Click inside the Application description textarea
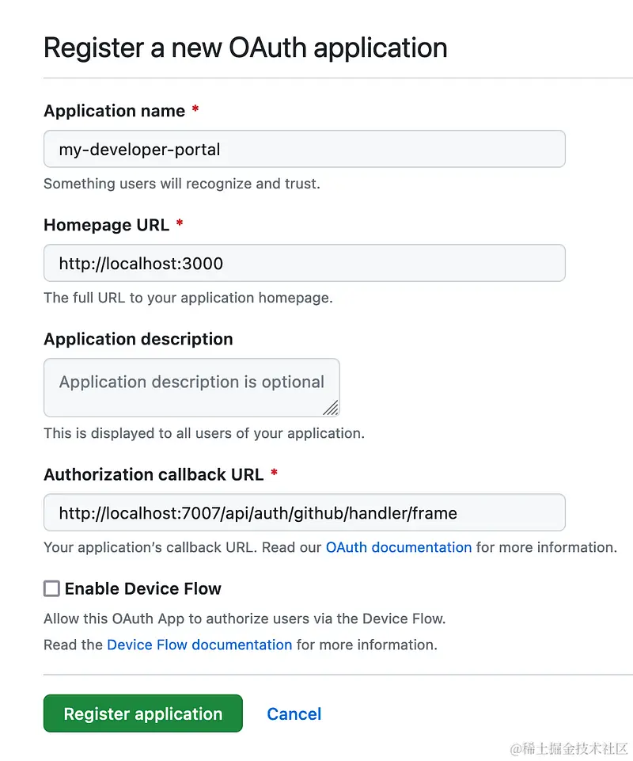Image resolution: width=633 pixels, height=761 pixels. tap(191, 386)
